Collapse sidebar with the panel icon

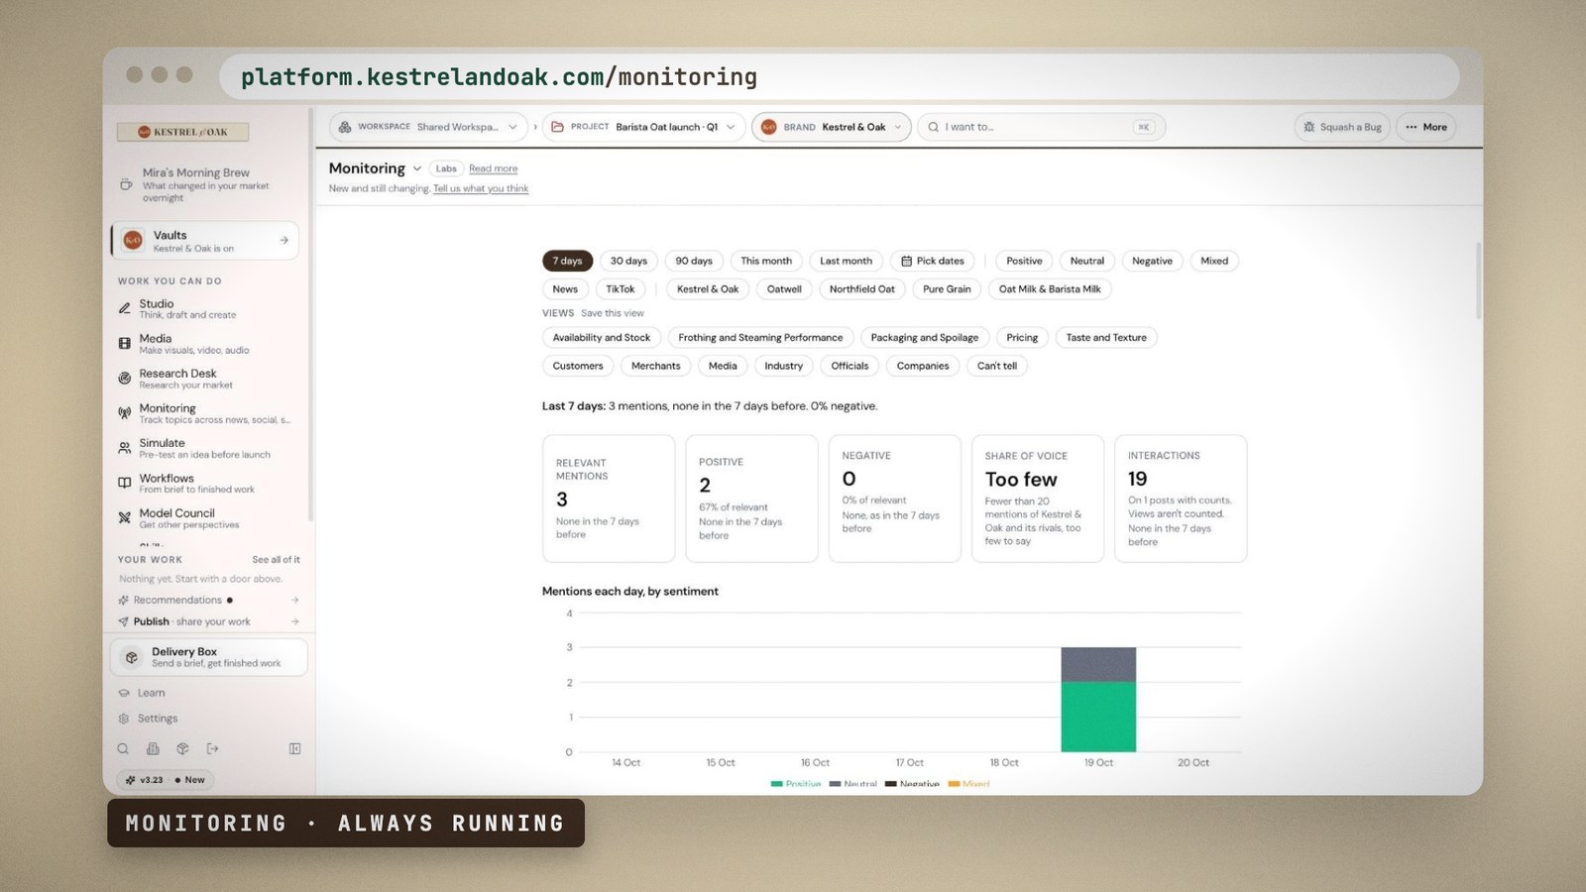(x=294, y=748)
